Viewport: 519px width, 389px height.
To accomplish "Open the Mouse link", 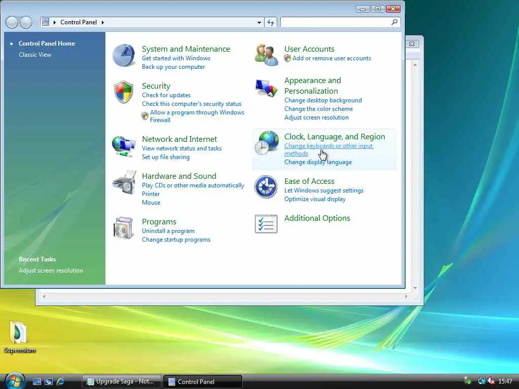I will click(151, 203).
